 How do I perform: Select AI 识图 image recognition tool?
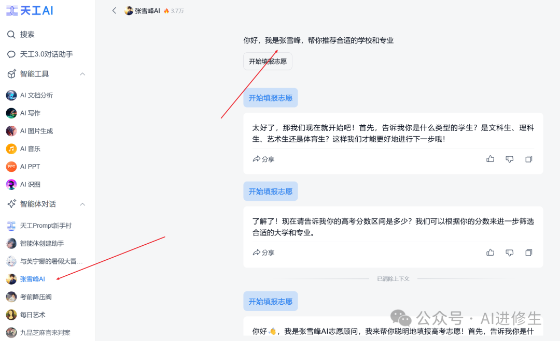coord(30,184)
